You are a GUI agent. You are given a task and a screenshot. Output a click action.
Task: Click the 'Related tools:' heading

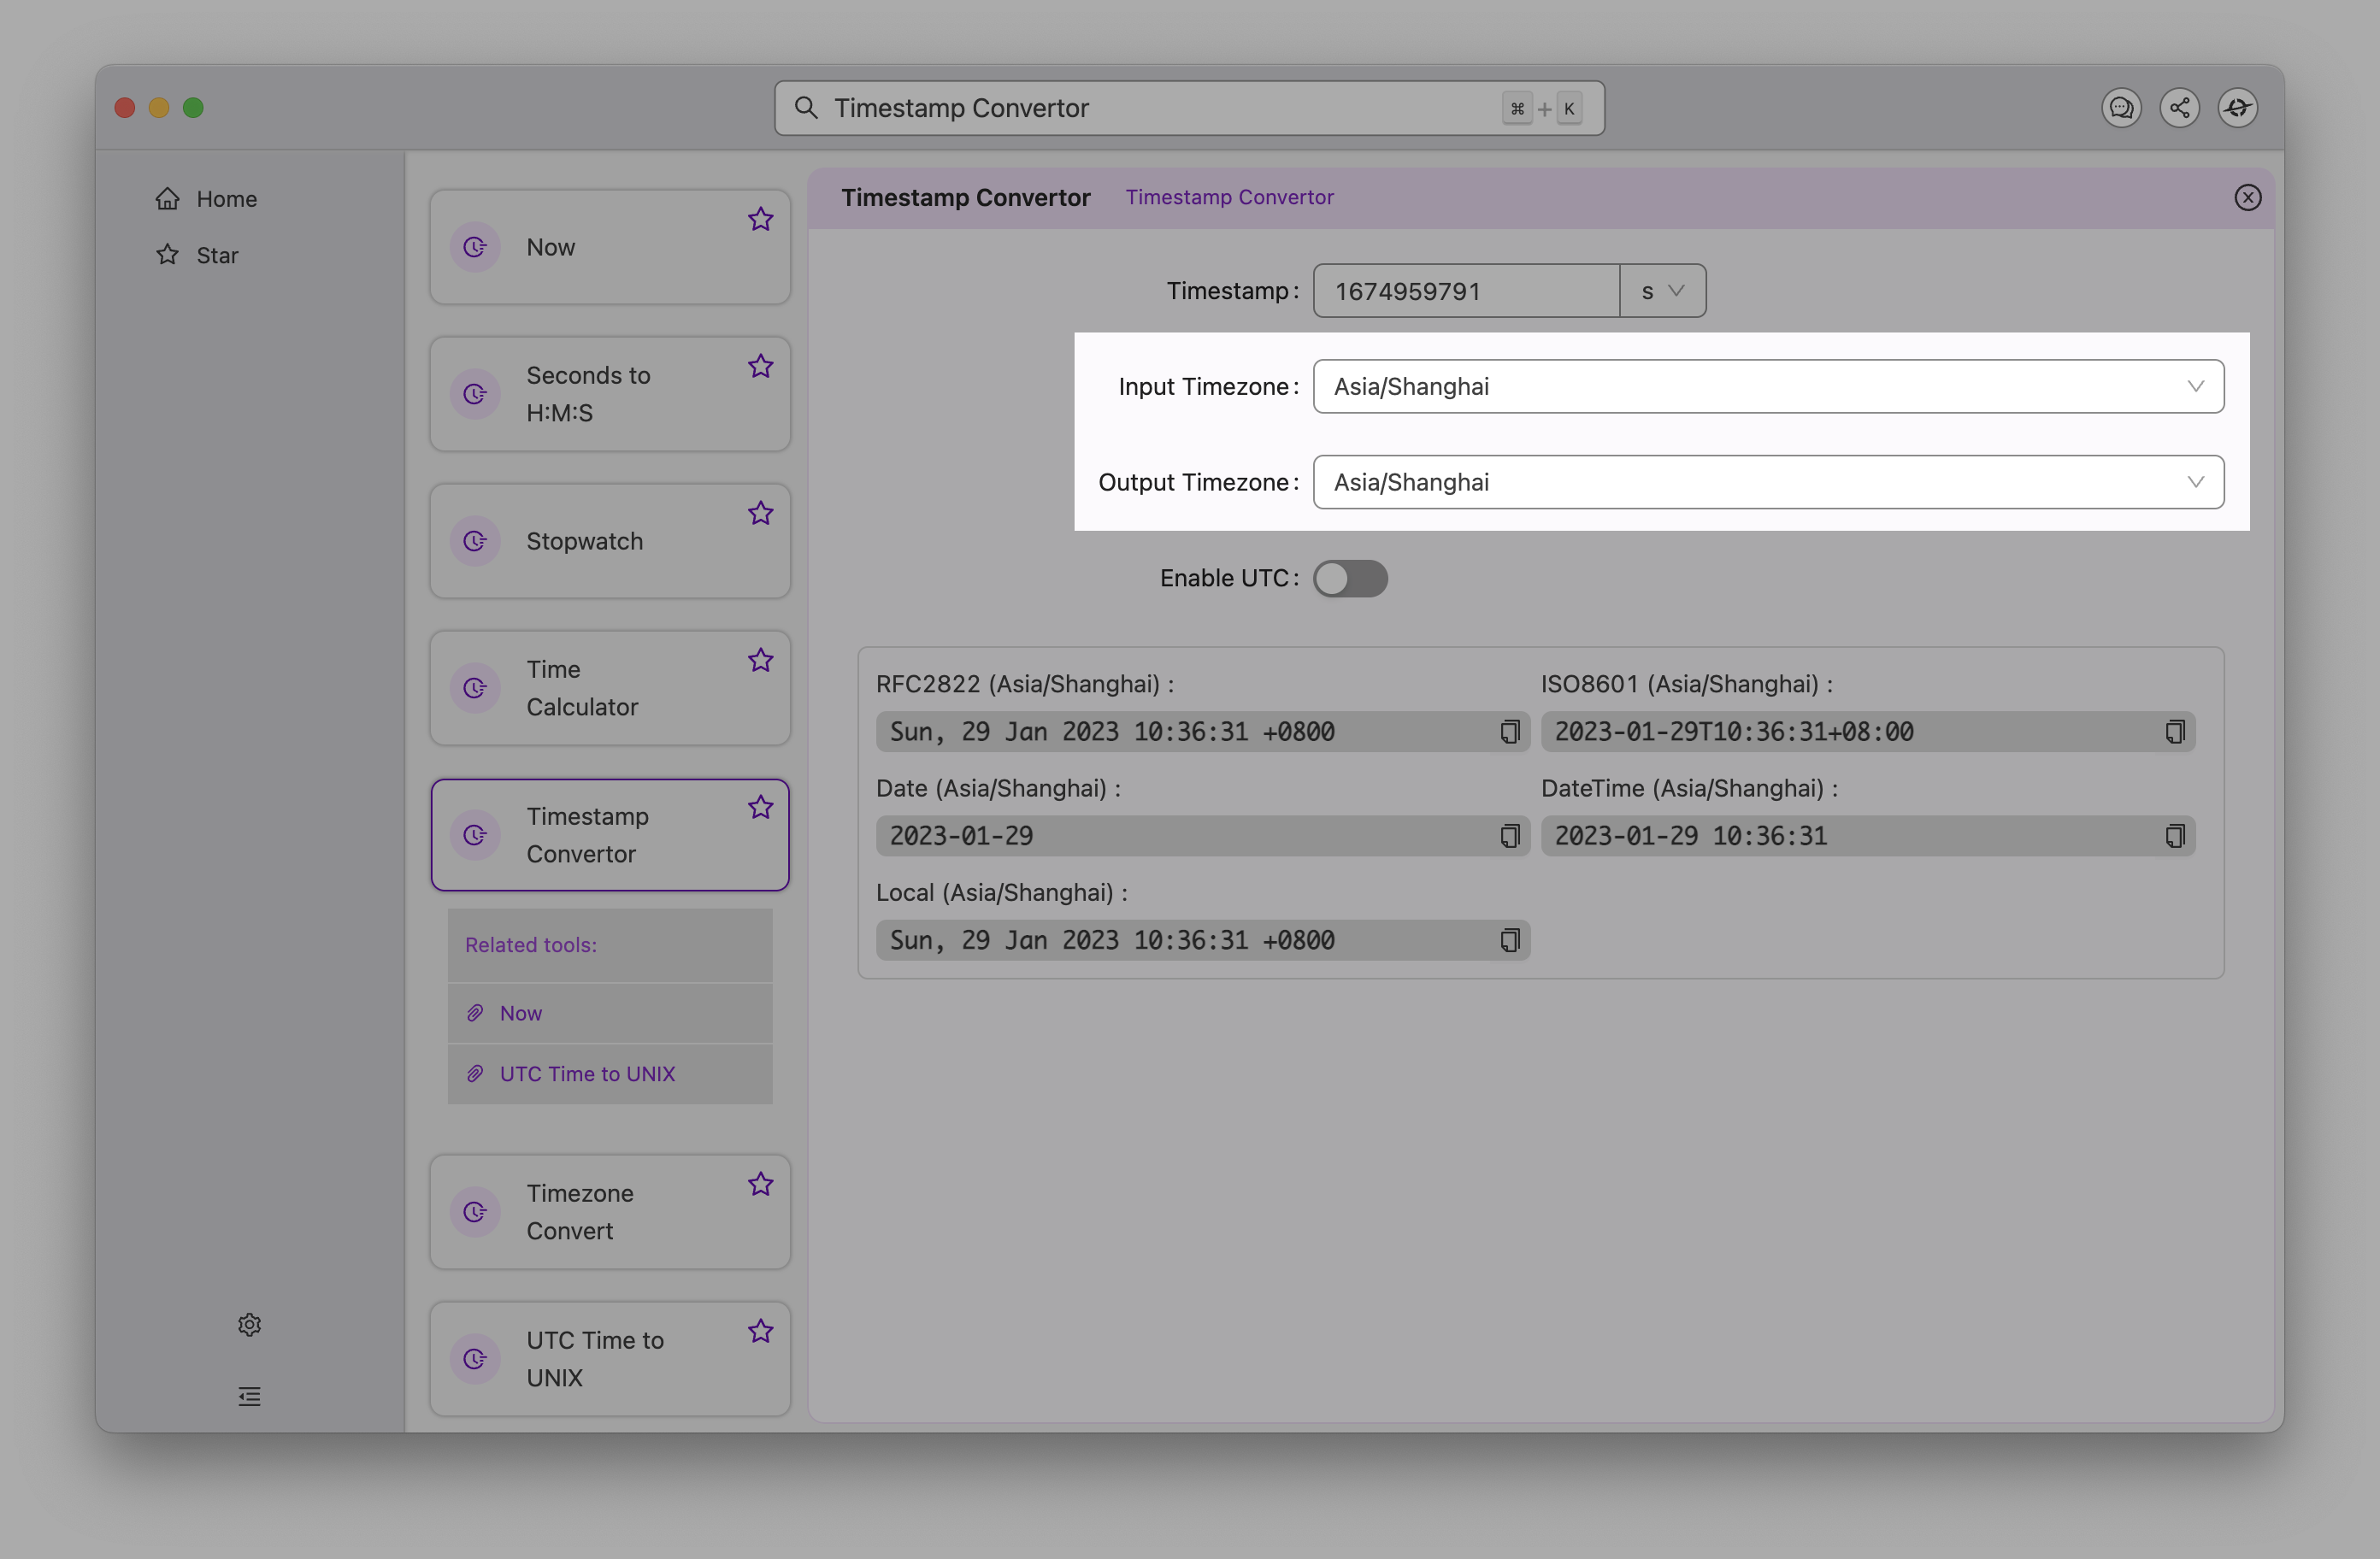(530, 945)
